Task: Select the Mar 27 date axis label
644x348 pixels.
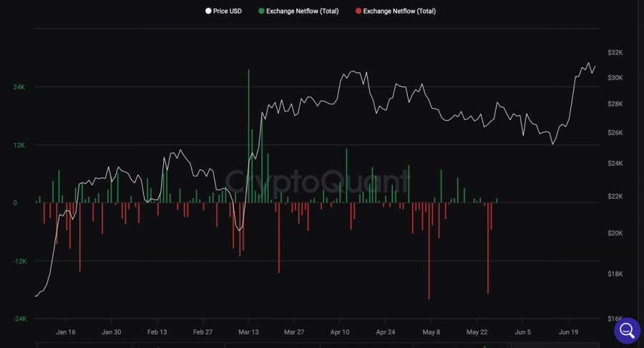Action: [x=294, y=332]
